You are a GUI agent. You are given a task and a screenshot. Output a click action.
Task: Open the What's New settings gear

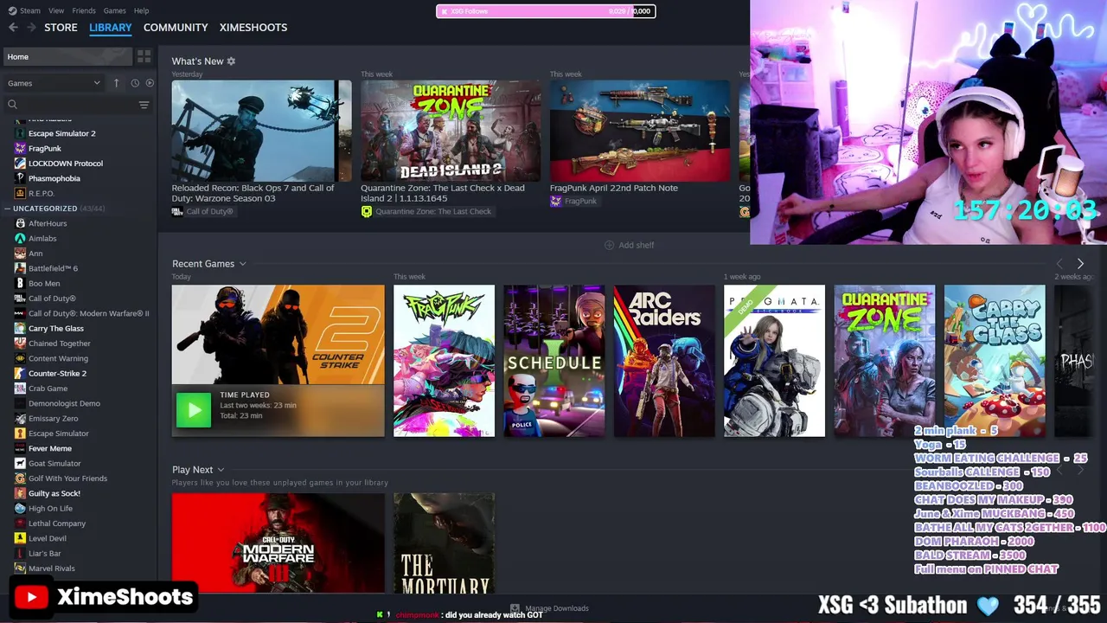(231, 61)
